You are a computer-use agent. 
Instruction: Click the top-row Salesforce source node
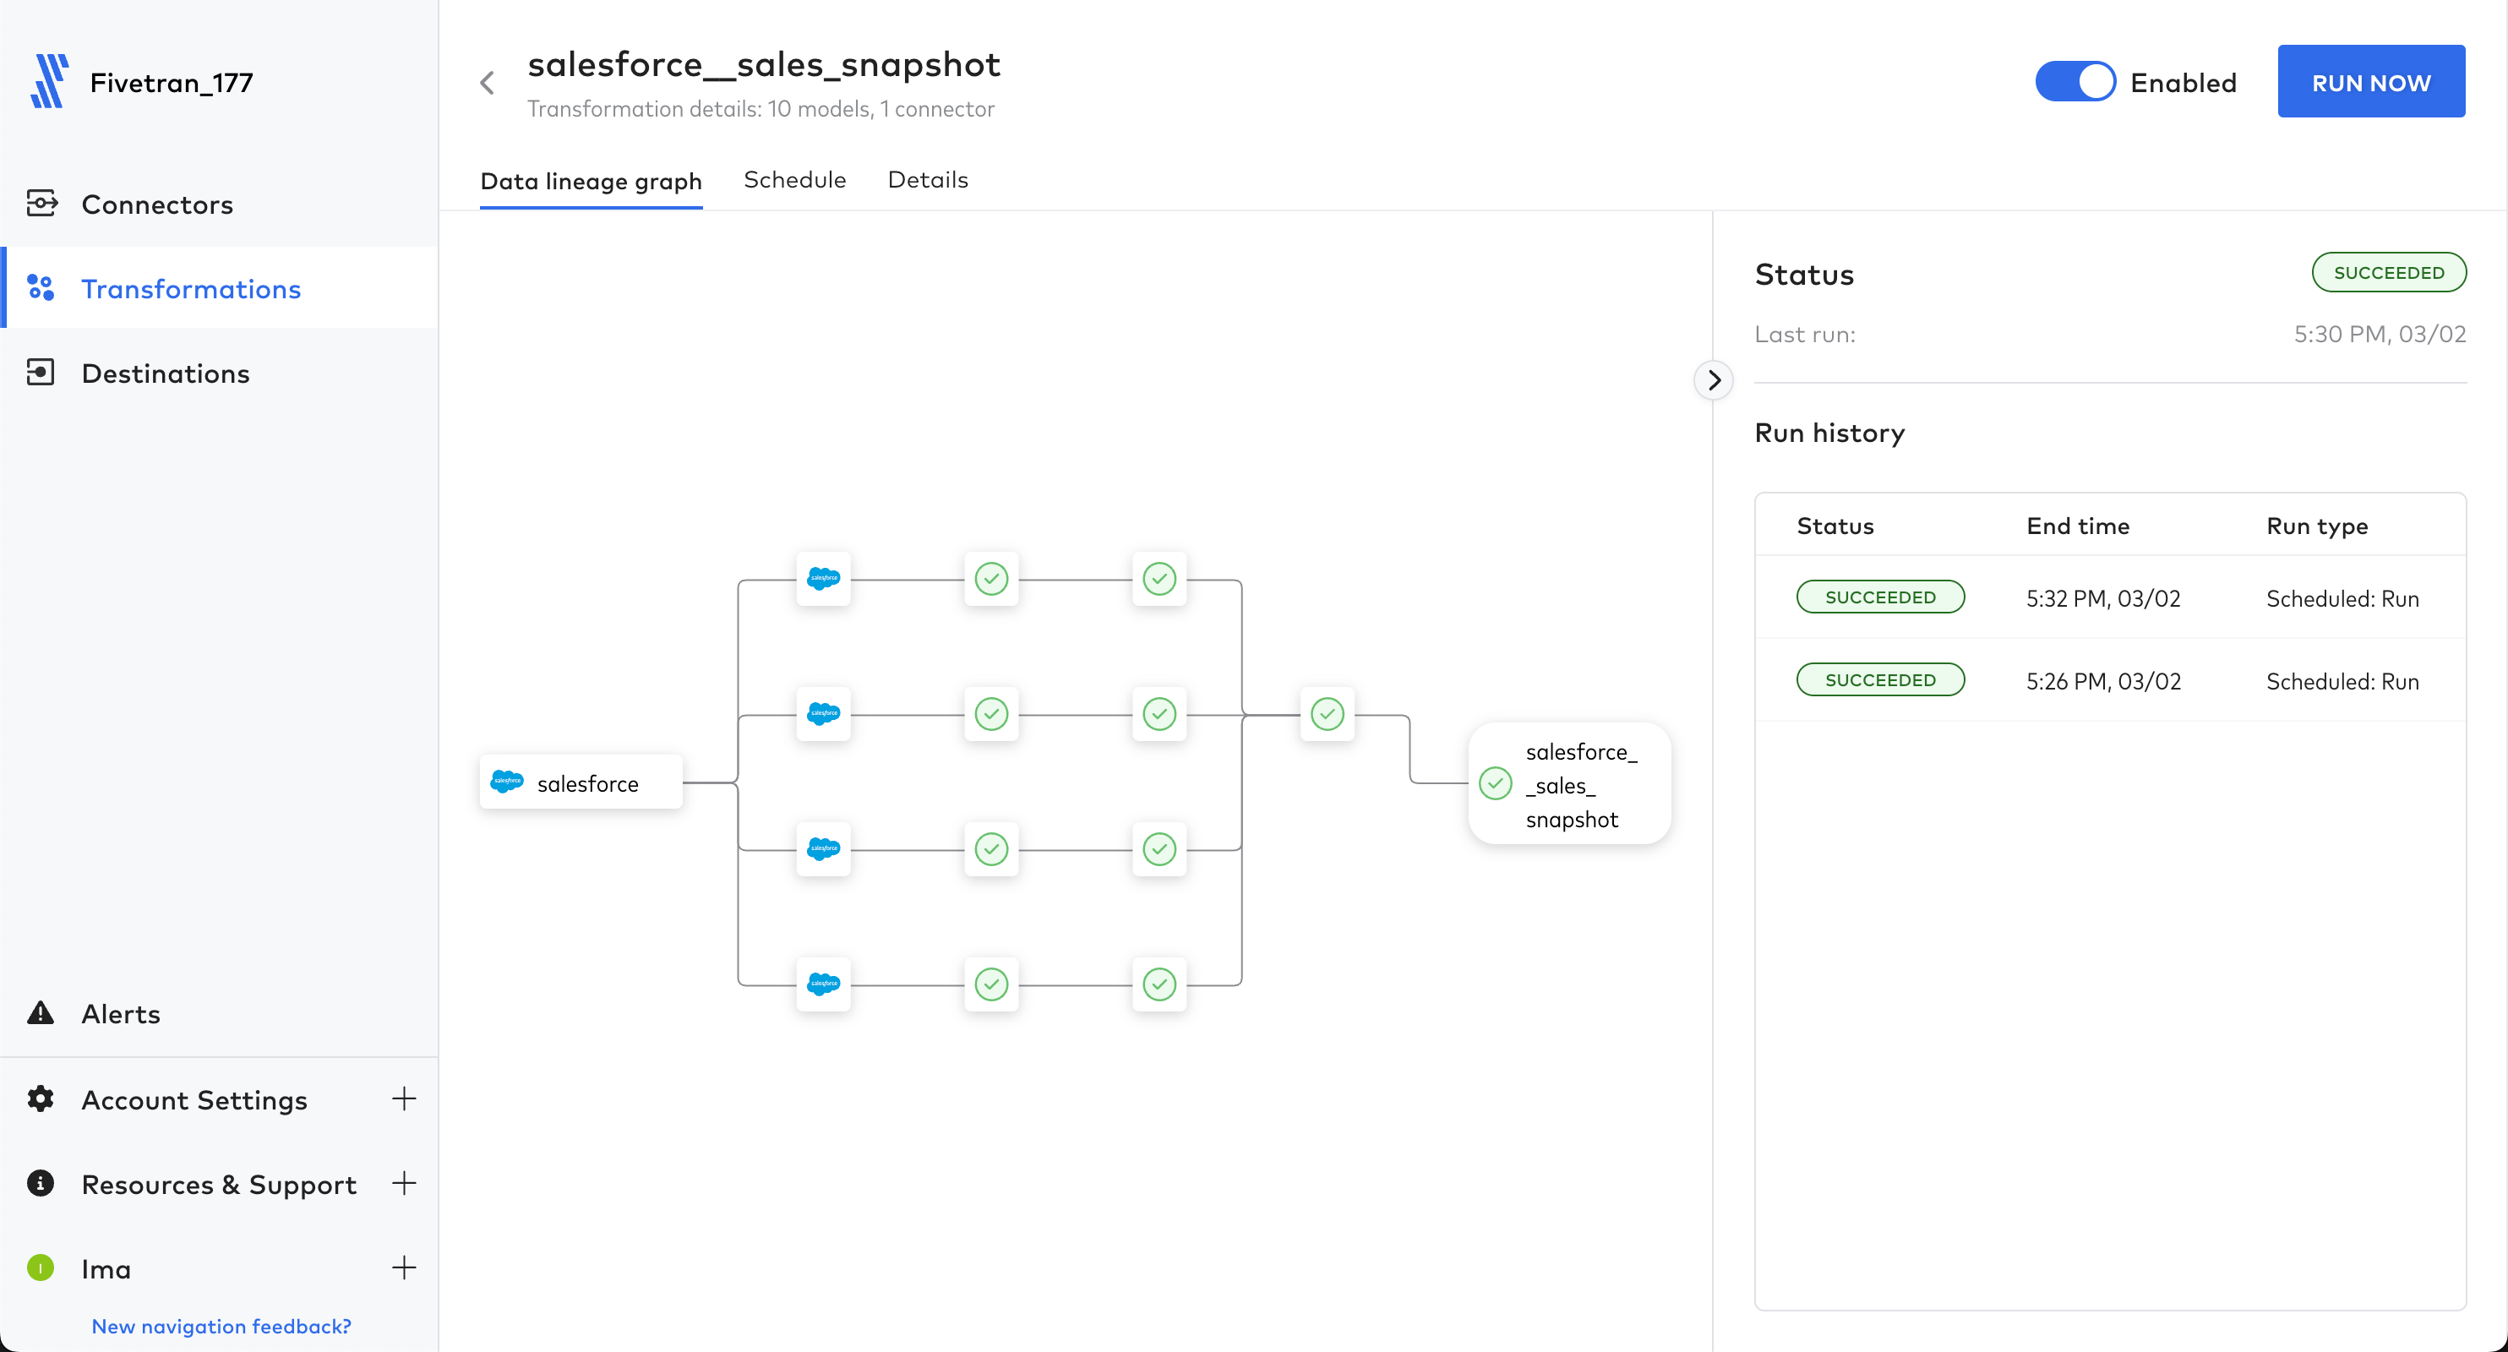pos(823,579)
